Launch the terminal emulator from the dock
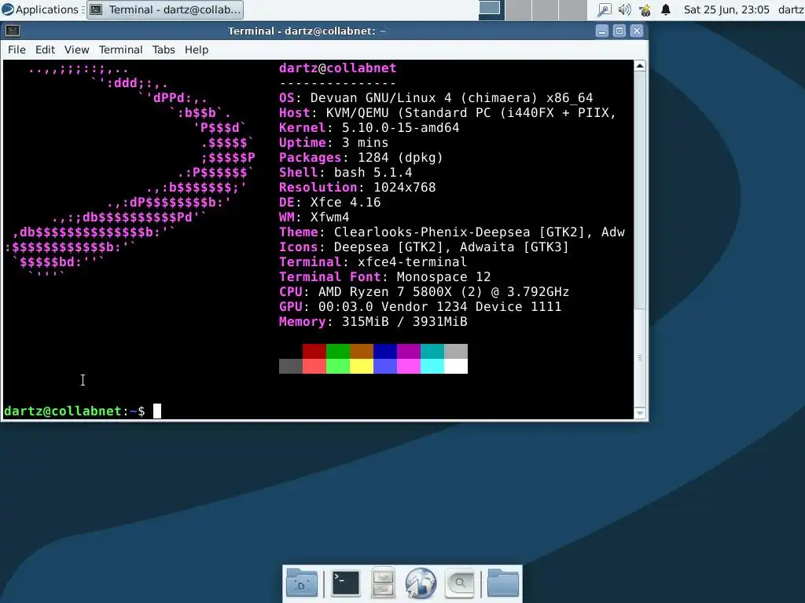The height and width of the screenshot is (603, 805). (346, 583)
